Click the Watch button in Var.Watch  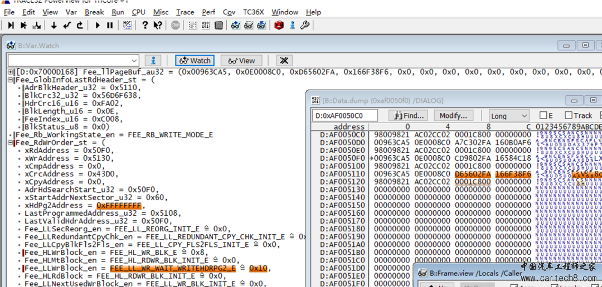pos(195,61)
